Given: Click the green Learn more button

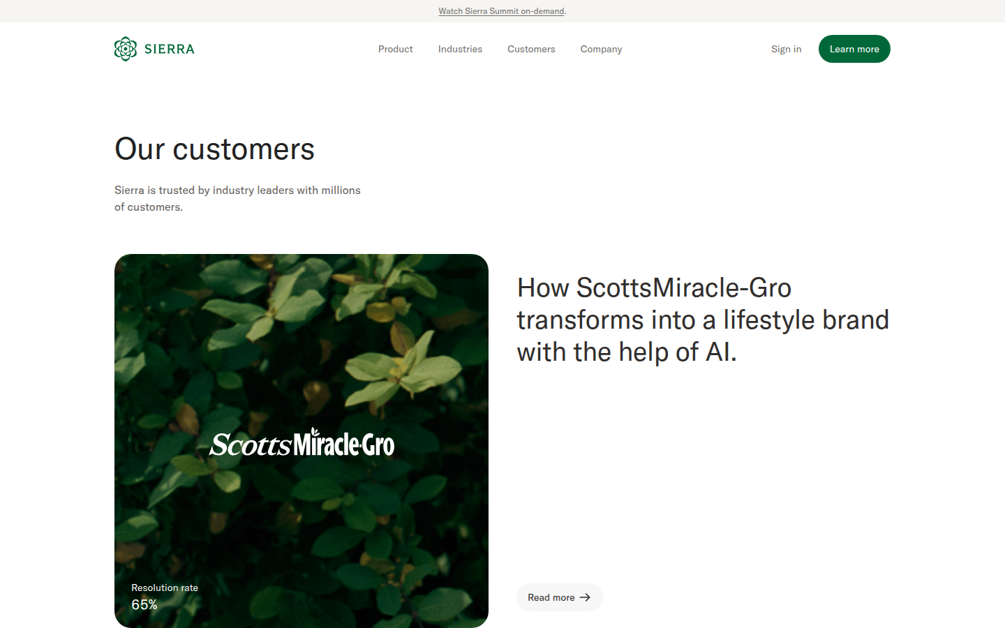Looking at the screenshot, I should [x=854, y=49].
